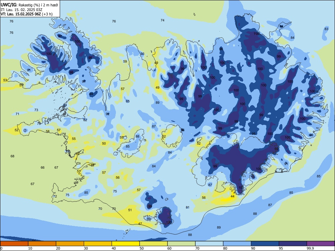Pick the value 82 on the map
335x251 pixels.
pyautogui.click(x=85, y=120)
